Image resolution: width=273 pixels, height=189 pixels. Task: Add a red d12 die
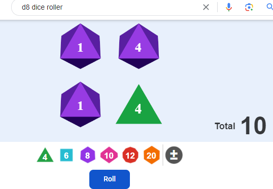click(130, 155)
